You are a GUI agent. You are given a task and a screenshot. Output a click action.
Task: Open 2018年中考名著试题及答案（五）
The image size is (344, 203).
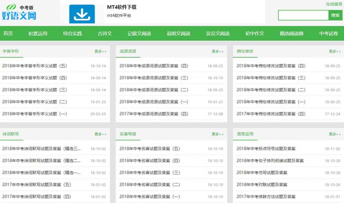point(150,149)
